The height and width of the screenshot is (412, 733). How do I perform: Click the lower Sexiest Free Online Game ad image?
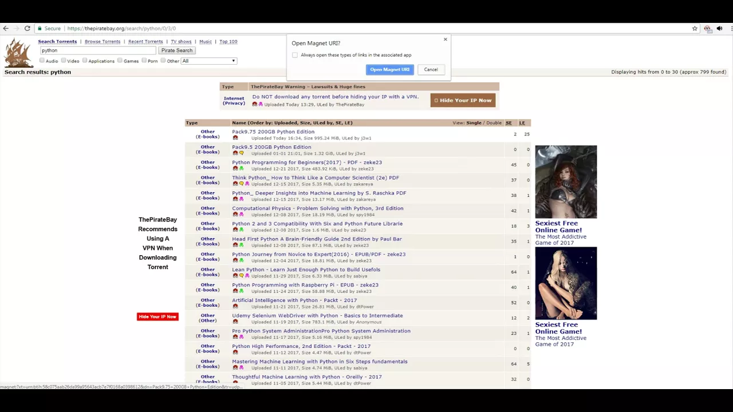click(566, 283)
